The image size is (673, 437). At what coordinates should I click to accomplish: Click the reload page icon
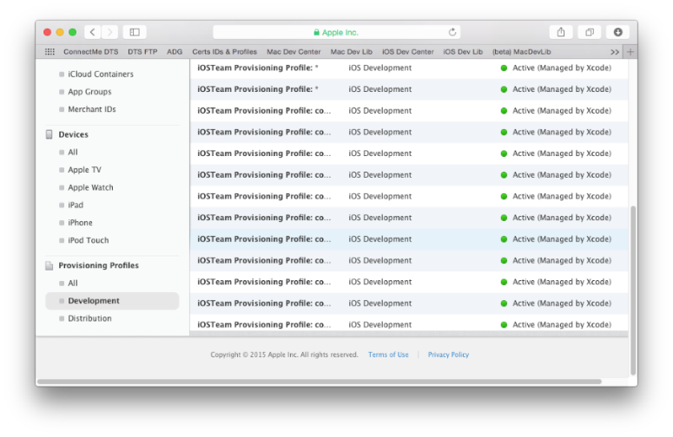tap(452, 32)
